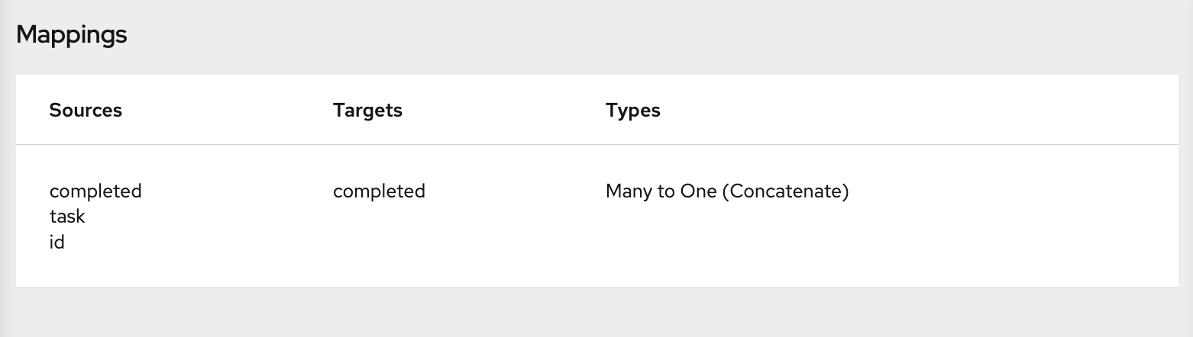The image size is (1193, 337).
Task: Click empty space between Targets and Types headers
Action: click(x=504, y=111)
